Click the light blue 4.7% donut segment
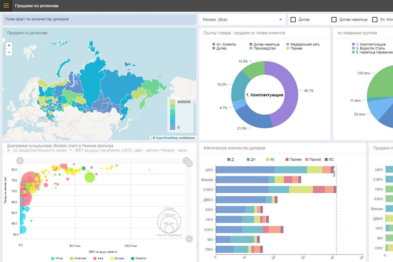This screenshot has width=393, height=262. coord(239,105)
